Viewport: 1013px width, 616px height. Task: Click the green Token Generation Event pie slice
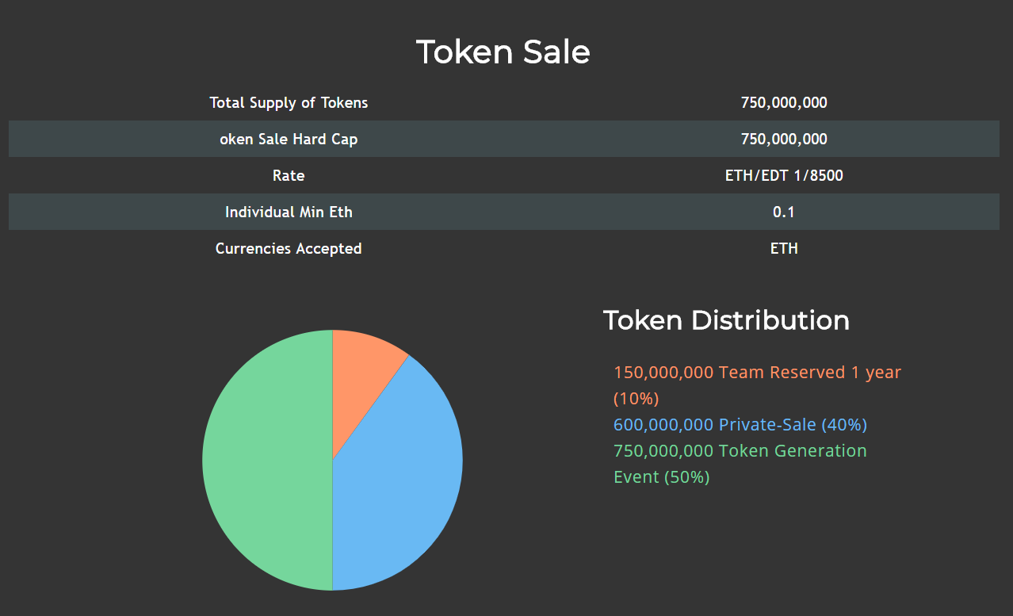(267, 460)
